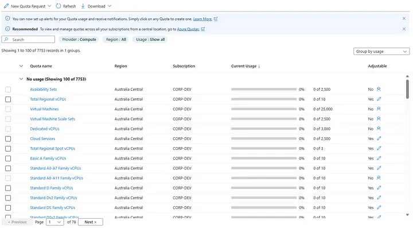Click edit pencil for Total Regional vCPUs
Screen dimensions: 413x228
point(379,99)
